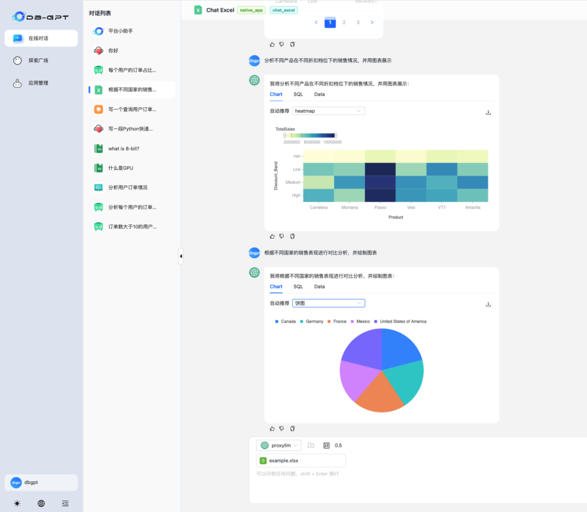
Task: Toggle light/dark theme sun icon
Action: point(17,503)
